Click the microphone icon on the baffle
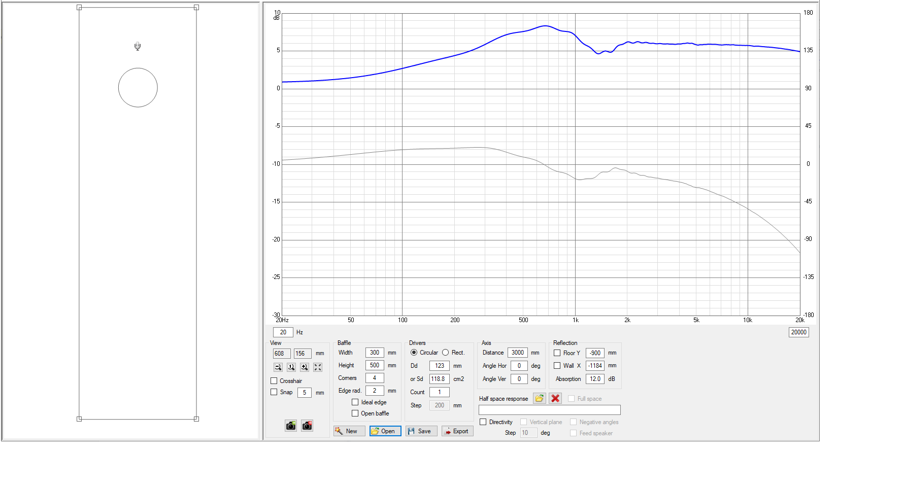This screenshot has width=904, height=487. tap(138, 47)
